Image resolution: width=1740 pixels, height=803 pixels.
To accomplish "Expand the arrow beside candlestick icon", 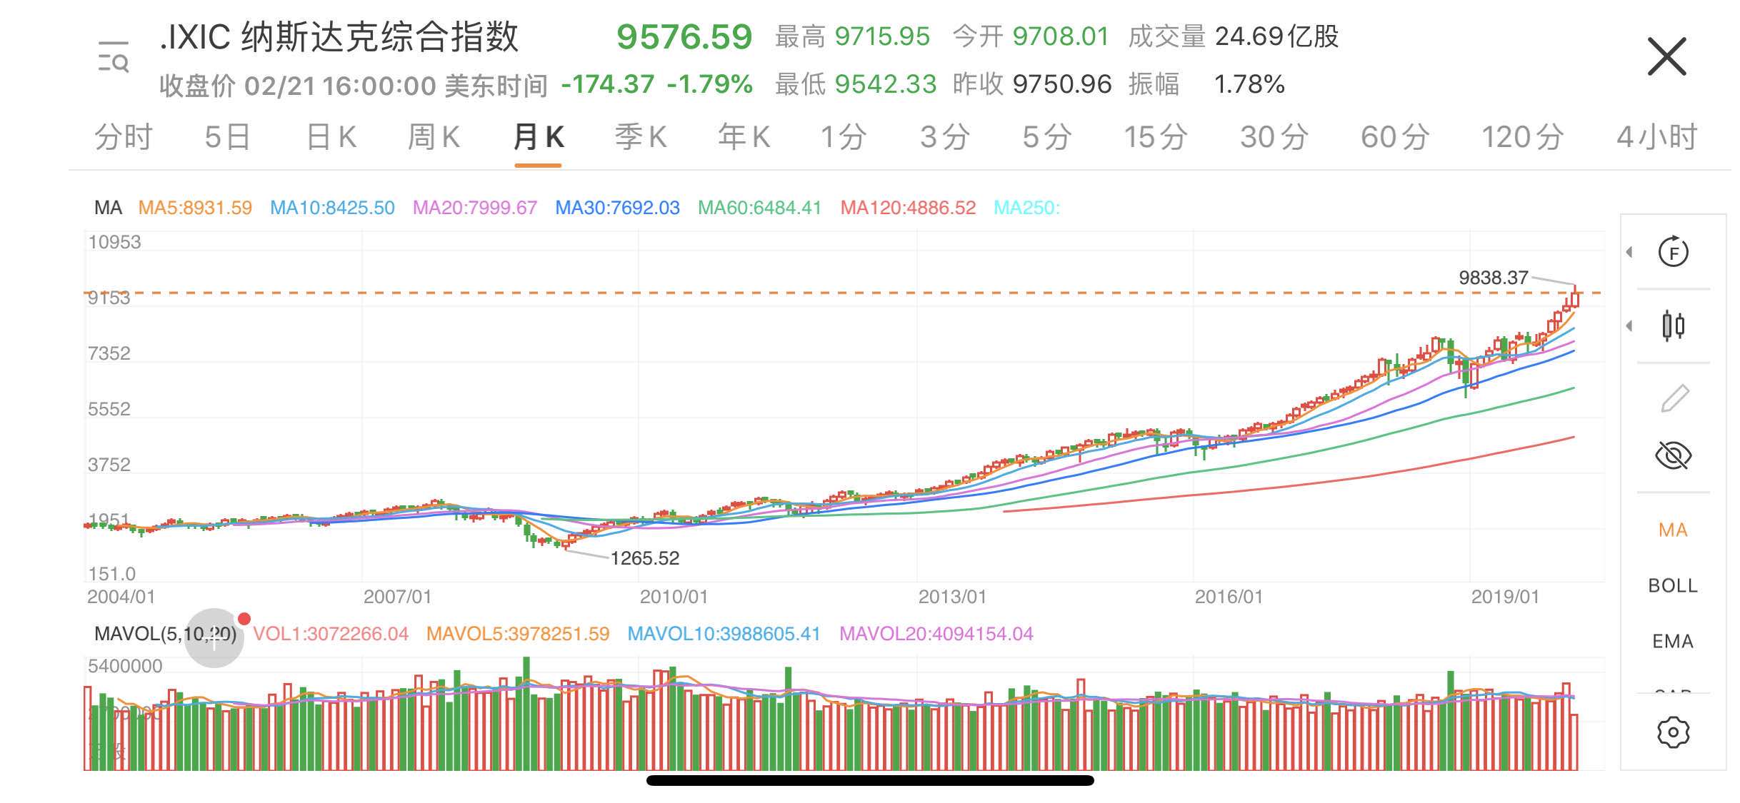I will (x=1629, y=326).
